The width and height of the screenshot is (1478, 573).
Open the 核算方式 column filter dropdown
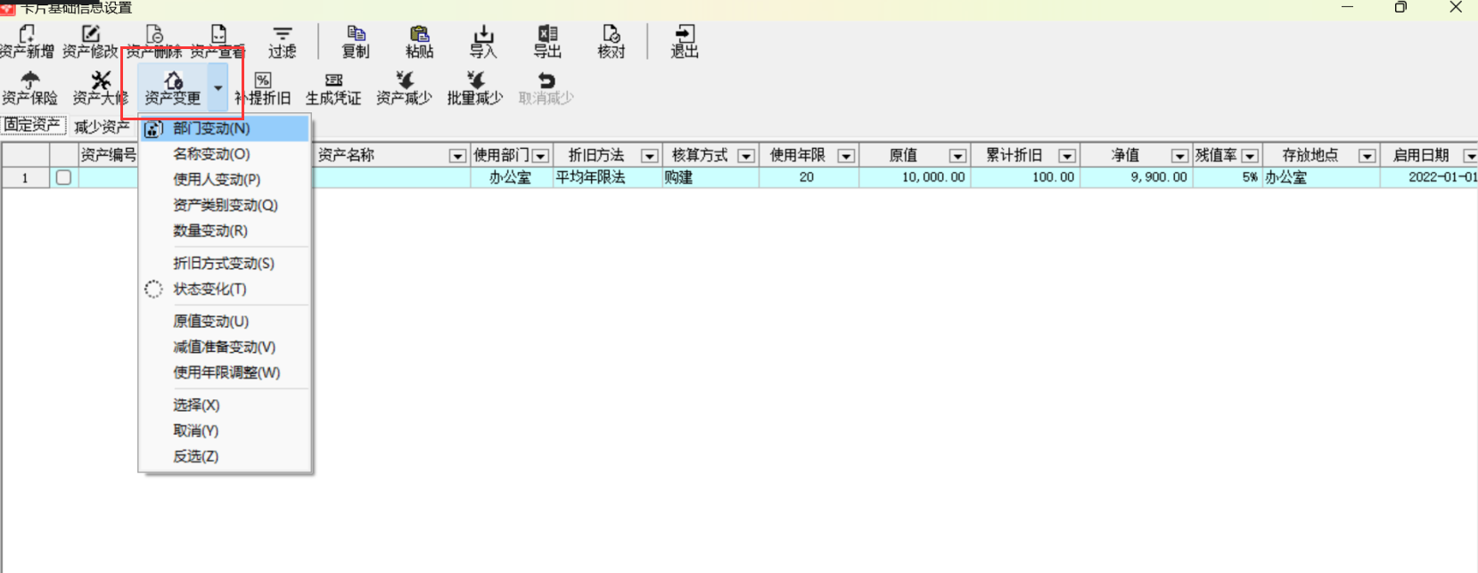(746, 156)
